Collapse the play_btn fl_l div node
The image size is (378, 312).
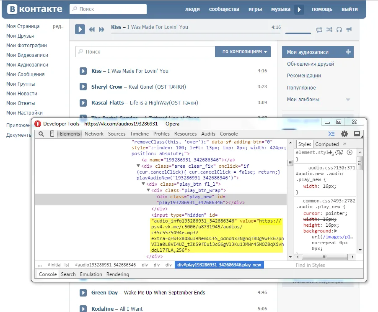coord(144,184)
